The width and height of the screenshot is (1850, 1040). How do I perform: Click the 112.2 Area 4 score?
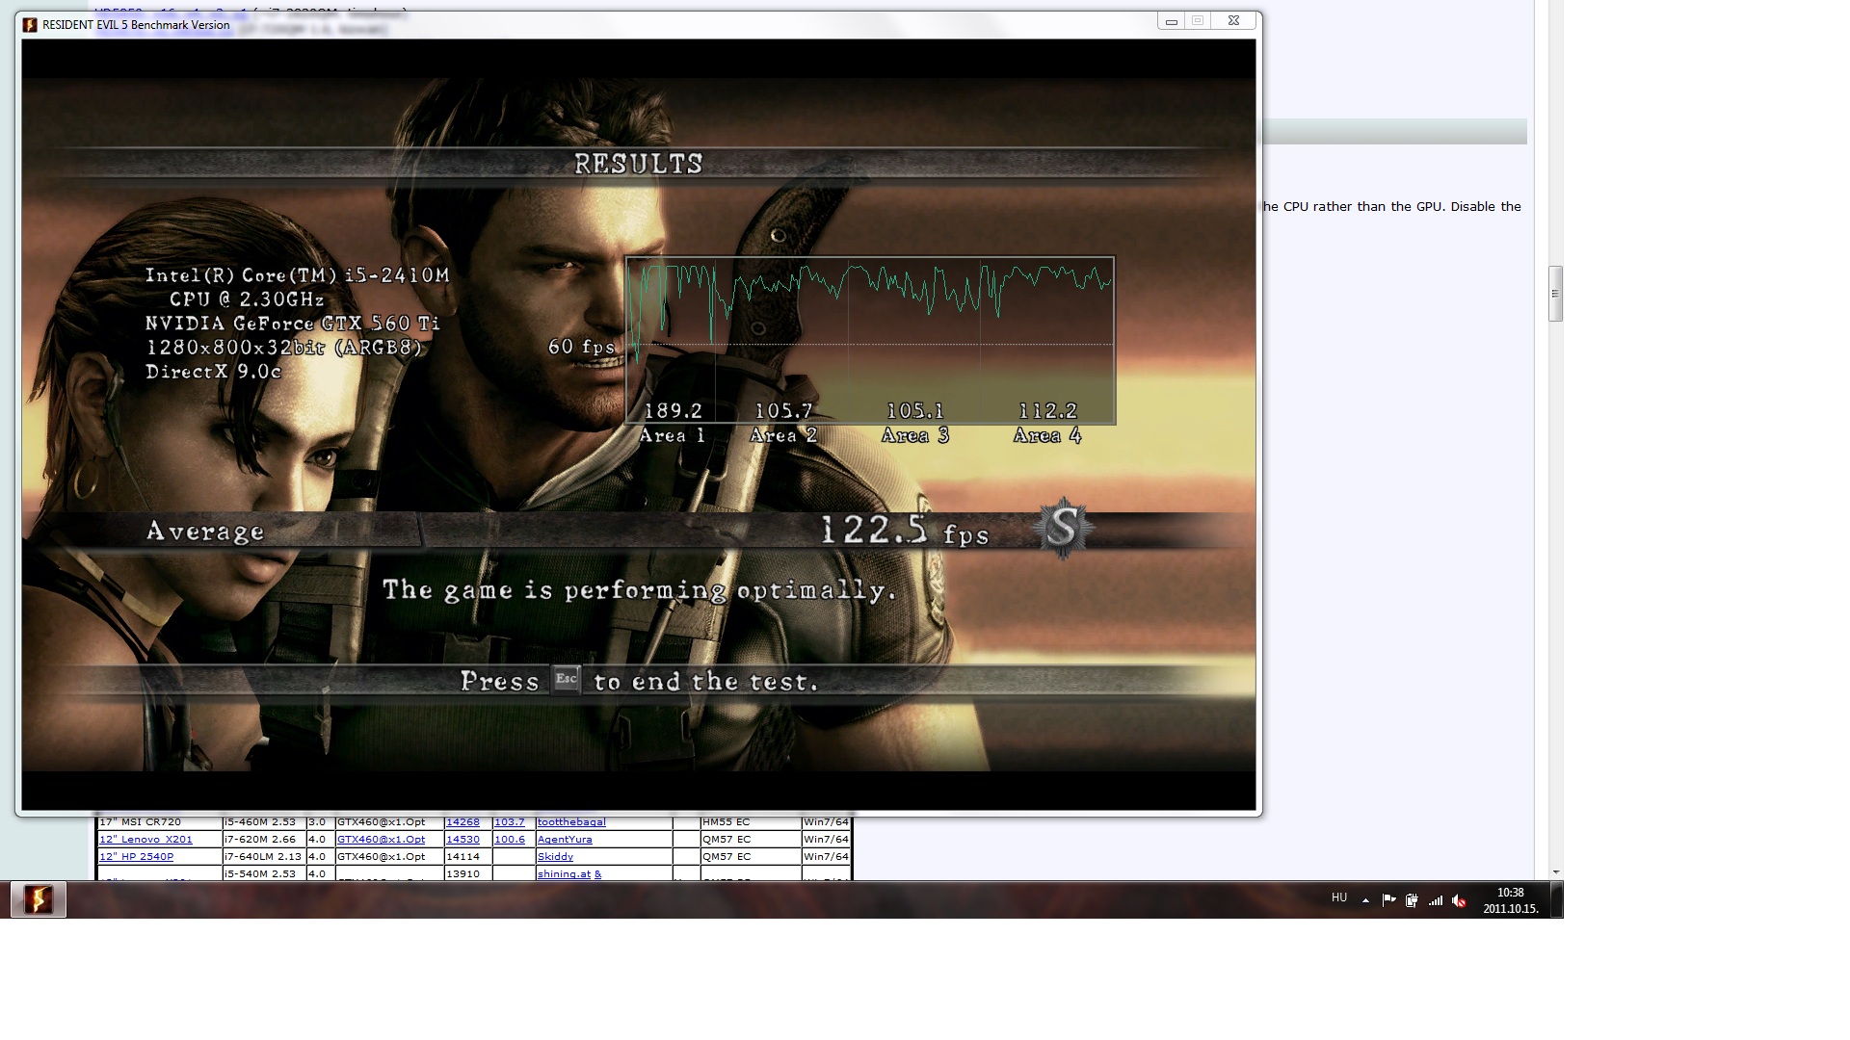click(1047, 411)
